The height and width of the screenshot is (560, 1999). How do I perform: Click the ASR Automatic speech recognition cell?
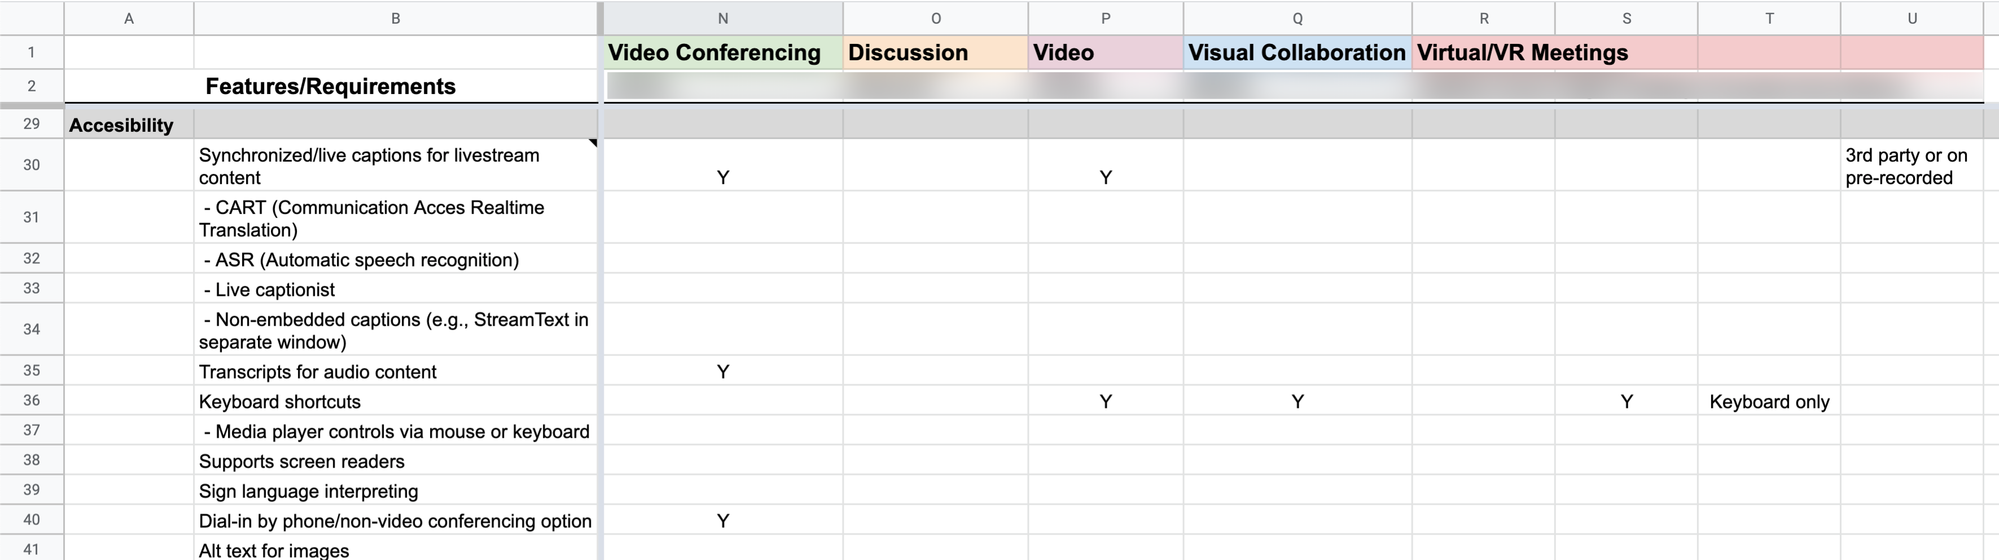(395, 260)
